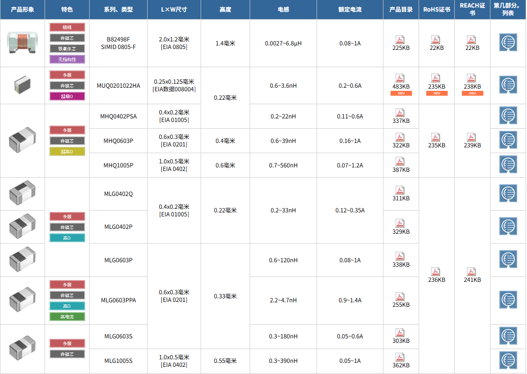Open the part list icon for MLG0402P

pos(508,226)
